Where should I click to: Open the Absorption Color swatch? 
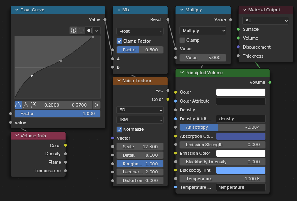[x=241, y=136]
